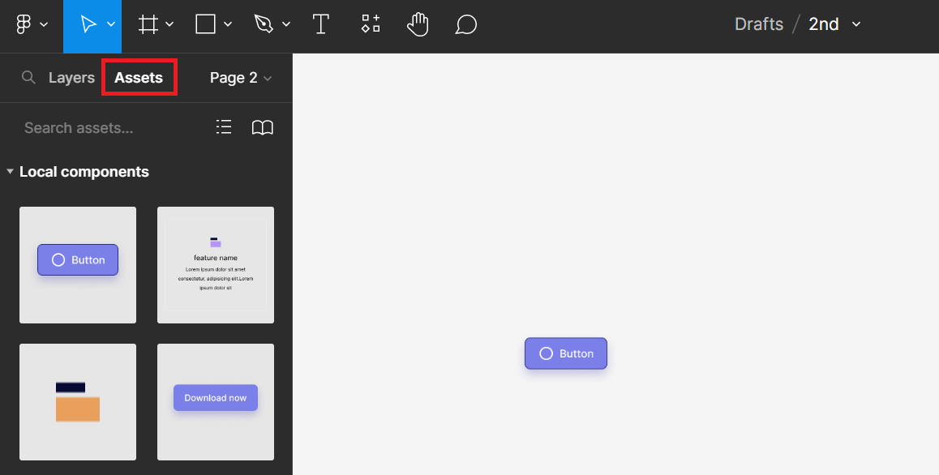Screen dimensions: 939x475
Task: Open shape tools dropdown arrow
Action: (228, 25)
